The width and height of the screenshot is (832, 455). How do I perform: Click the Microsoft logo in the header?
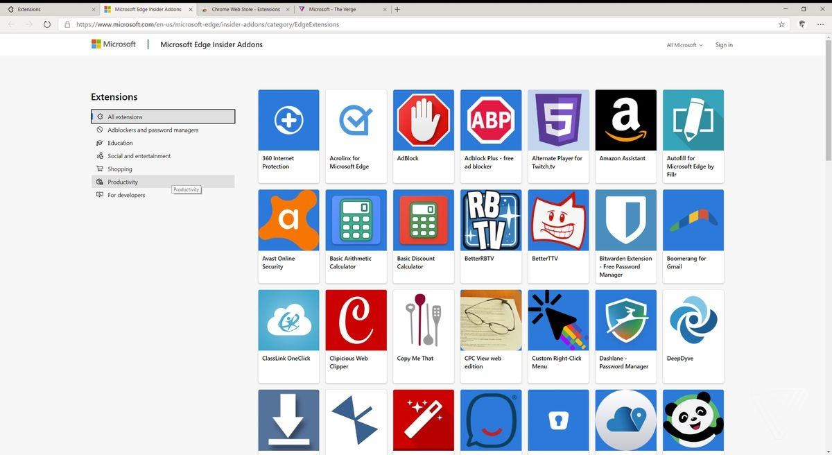[112, 44]
